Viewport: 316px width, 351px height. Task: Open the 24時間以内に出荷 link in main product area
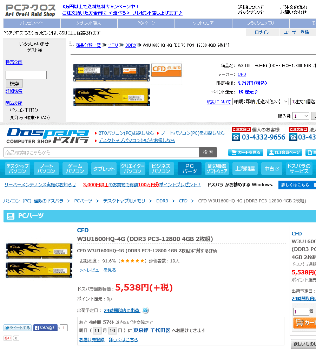coord(122,311)
